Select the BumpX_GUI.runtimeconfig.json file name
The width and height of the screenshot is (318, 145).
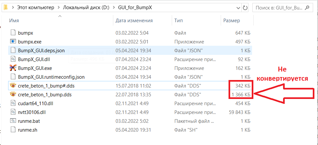coord(51,77)
